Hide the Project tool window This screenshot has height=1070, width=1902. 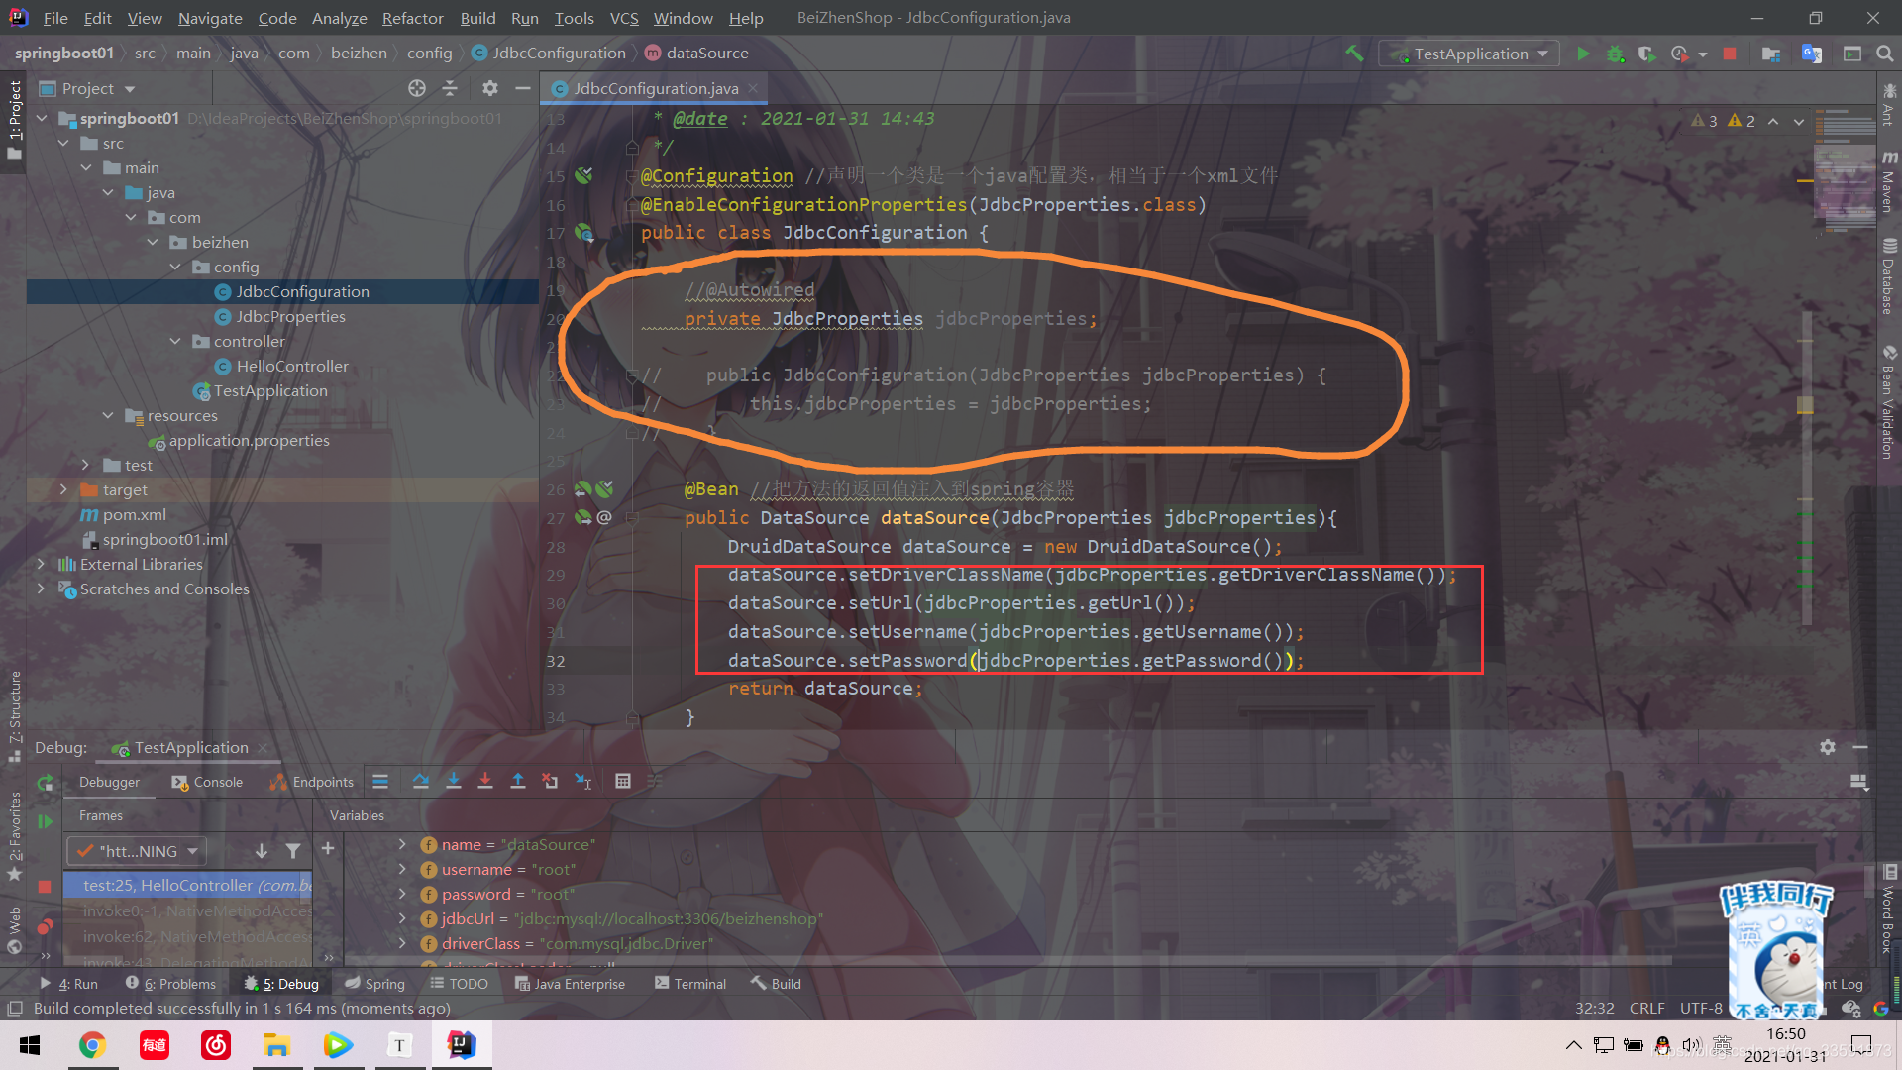523,88
